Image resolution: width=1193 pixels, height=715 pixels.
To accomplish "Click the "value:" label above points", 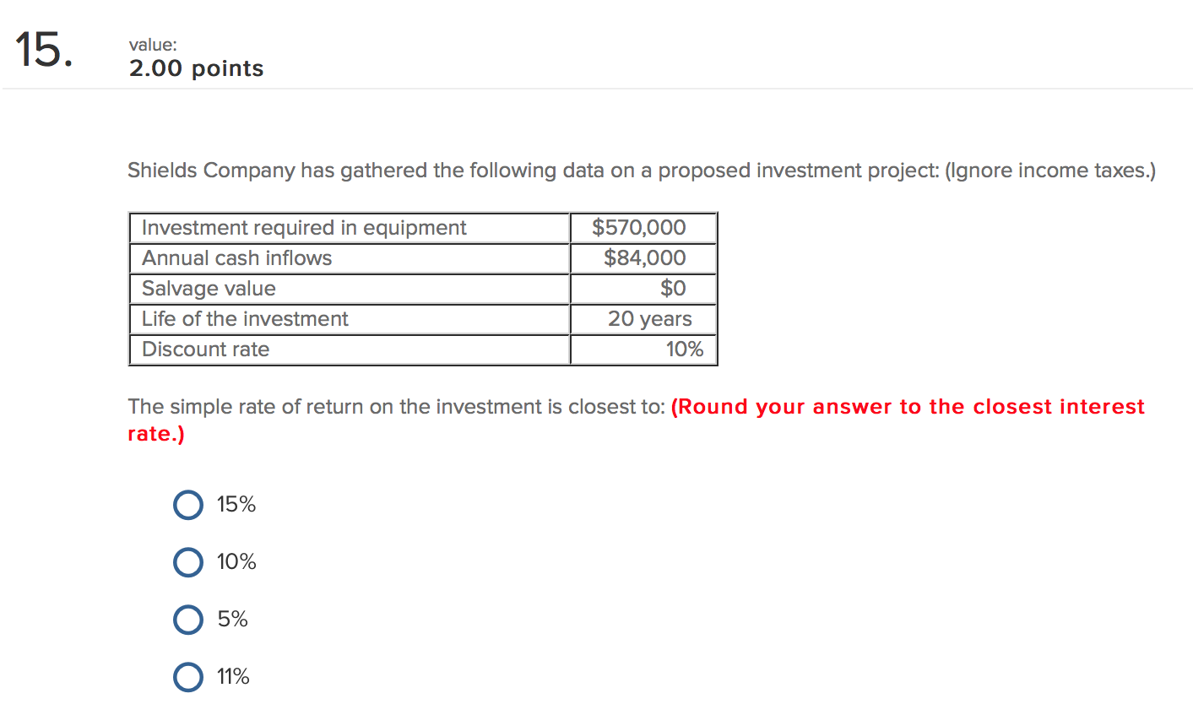I will (x=153, y=45).
